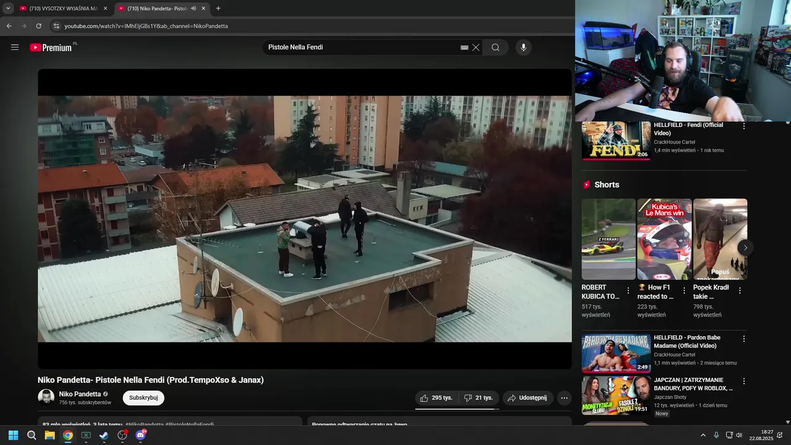791x445 pixels.
Task: Open the Pardon Babe Madame thumbnail
Action: [x=616, y=353]
